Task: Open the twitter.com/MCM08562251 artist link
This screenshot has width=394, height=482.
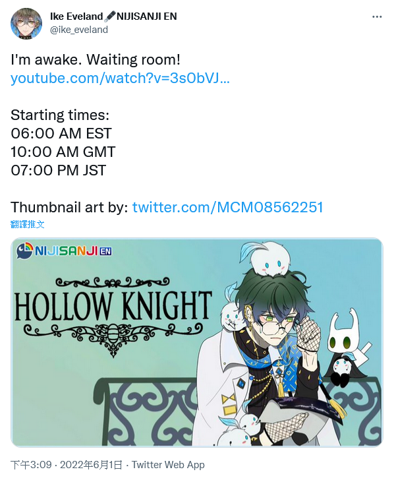Action: coord(227,207)
